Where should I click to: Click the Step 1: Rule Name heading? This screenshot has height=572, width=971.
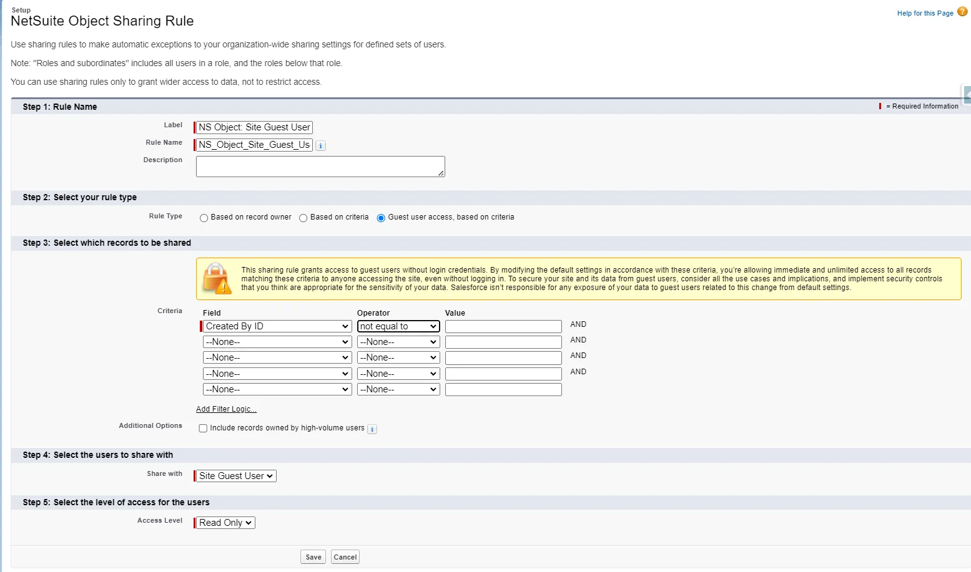(x=60, y=107)
